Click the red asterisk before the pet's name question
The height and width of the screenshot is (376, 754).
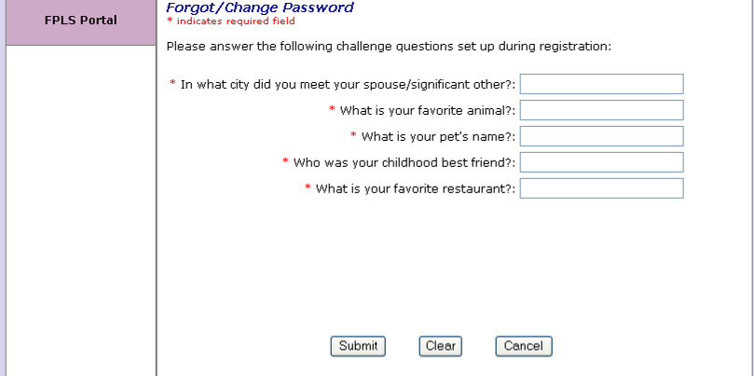354,136
